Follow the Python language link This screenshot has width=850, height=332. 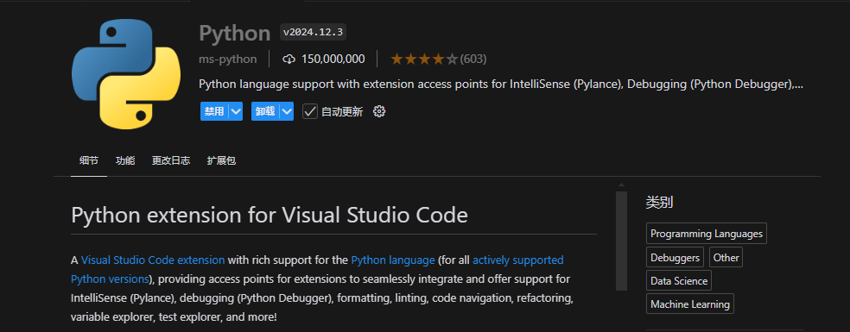tap(393, 260)
